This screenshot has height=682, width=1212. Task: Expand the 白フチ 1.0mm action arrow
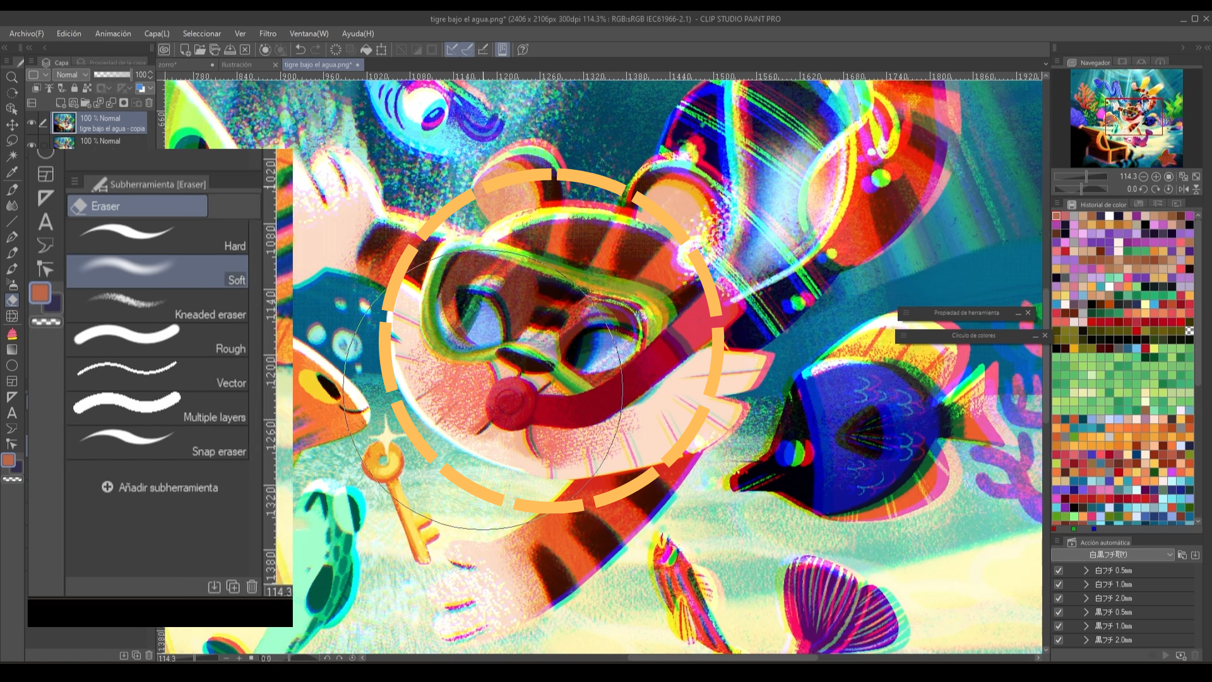1086,584
